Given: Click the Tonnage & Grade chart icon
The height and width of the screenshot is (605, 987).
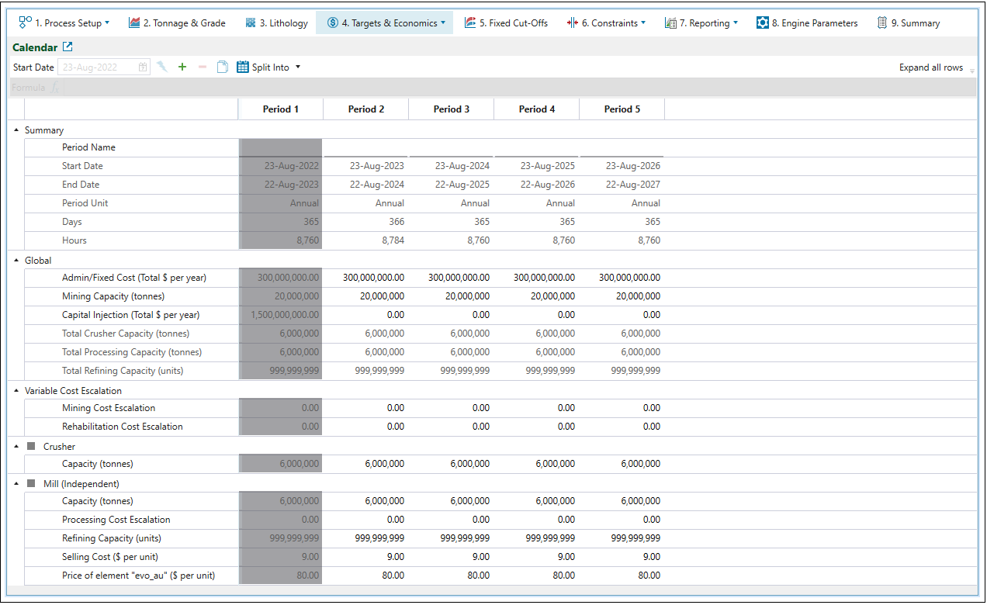Looking at the screenshot, I should [134, 22].
